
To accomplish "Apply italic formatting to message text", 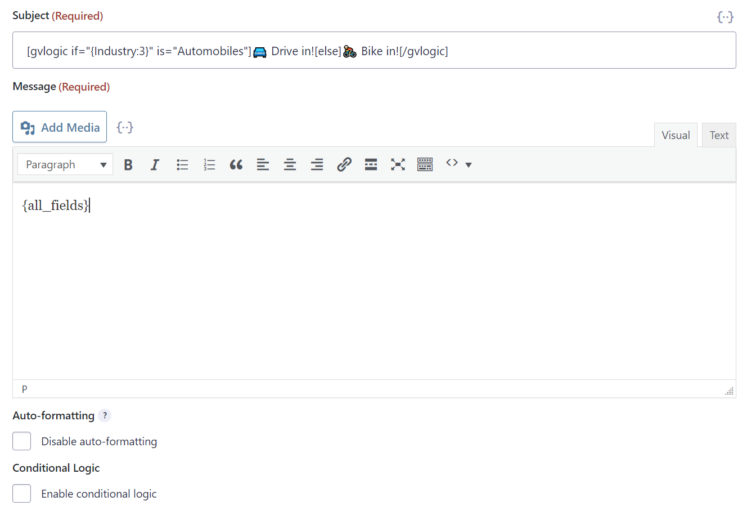I will click(x=155, y=164).
